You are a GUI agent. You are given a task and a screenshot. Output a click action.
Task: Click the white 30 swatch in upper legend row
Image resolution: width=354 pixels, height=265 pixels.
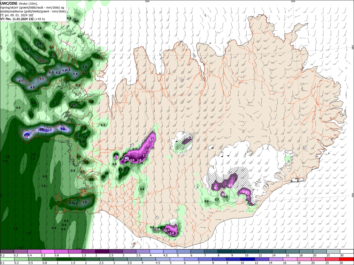pyautogui.click(x=347, y=251)
